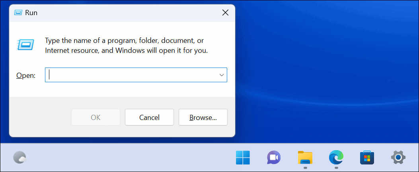The height and width of the screenshot is (172, 419).
Task: Click the "Open:" label
Action: [x=26, y=75]
